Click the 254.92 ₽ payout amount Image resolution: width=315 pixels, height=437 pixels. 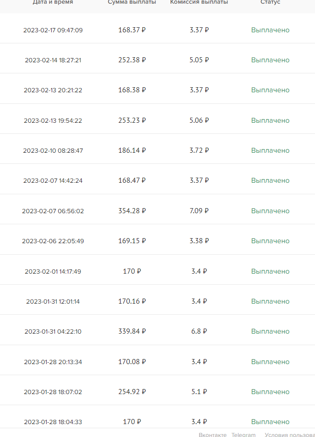(132, 392)
